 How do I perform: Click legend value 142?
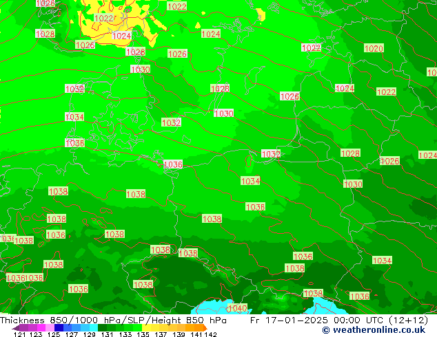pos(211,334)
